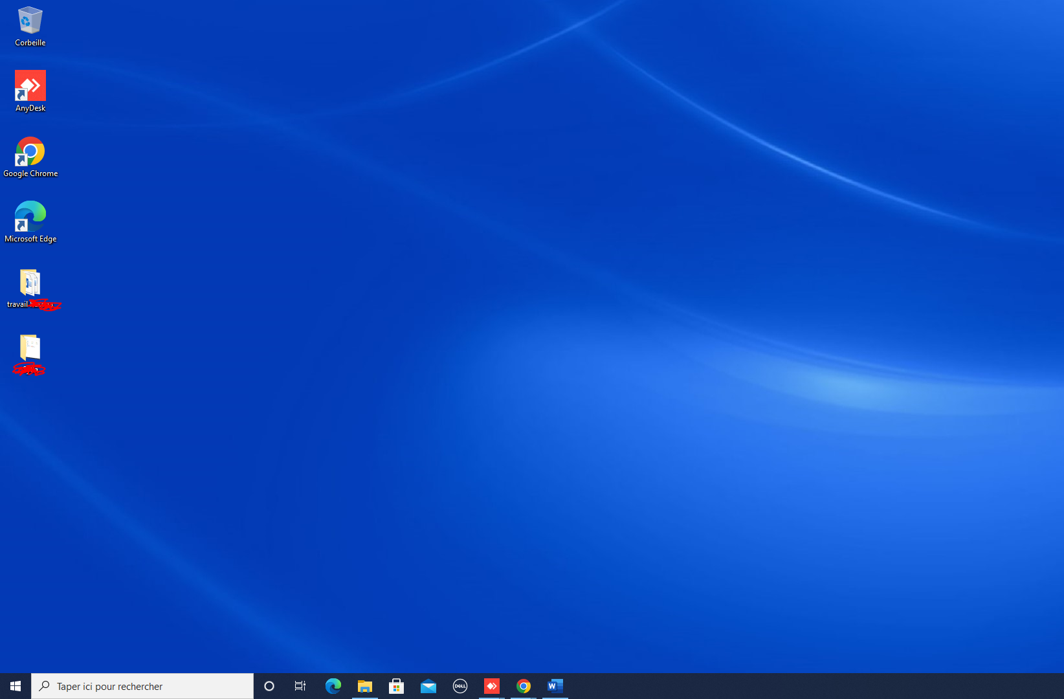Open the Mail app from the taskbar
This screenshot has width=1064, height=699.
tap(428, 686)
